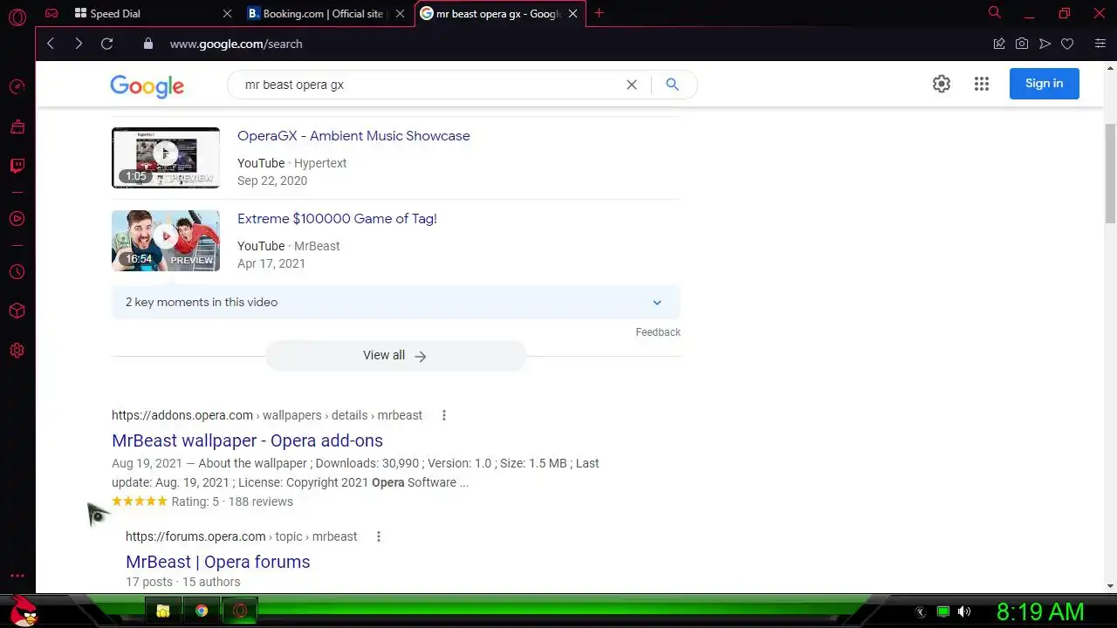Open Easy Setup sliders icon
The height and width of the screenshot is (628, 1117).
pos(1100,44)
